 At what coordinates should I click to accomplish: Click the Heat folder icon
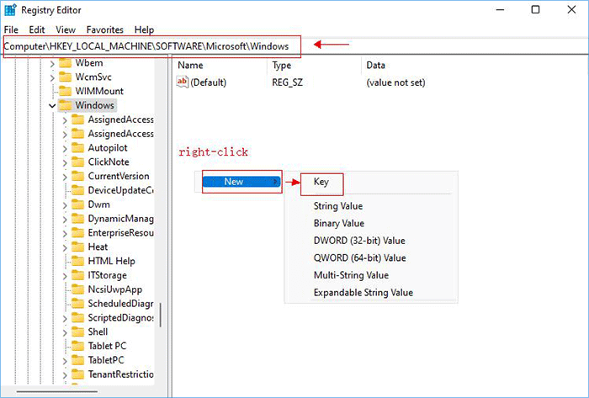click(x=78, y=247)
